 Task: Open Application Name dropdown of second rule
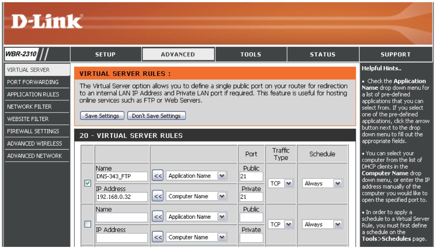(x=196, y=217)
